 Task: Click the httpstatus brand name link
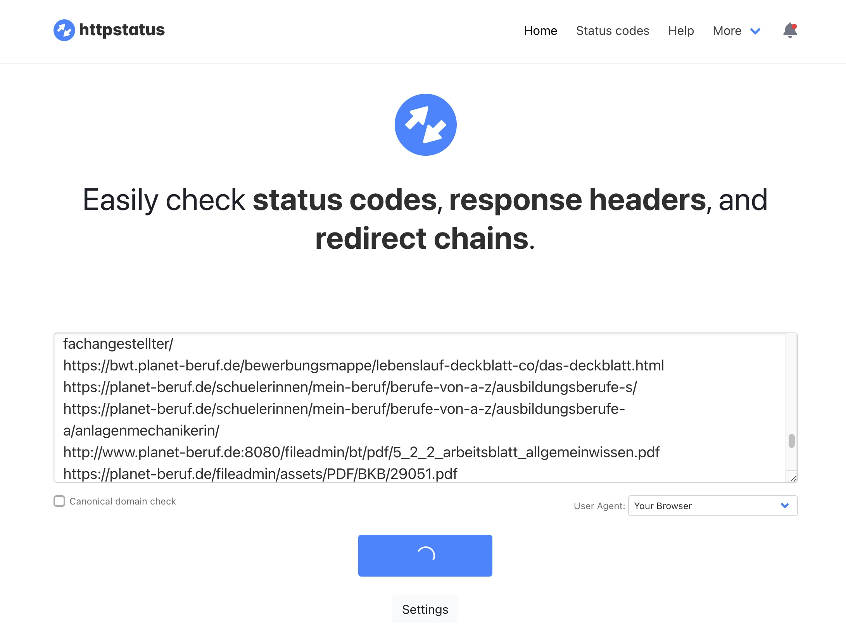tap(122, 30)
